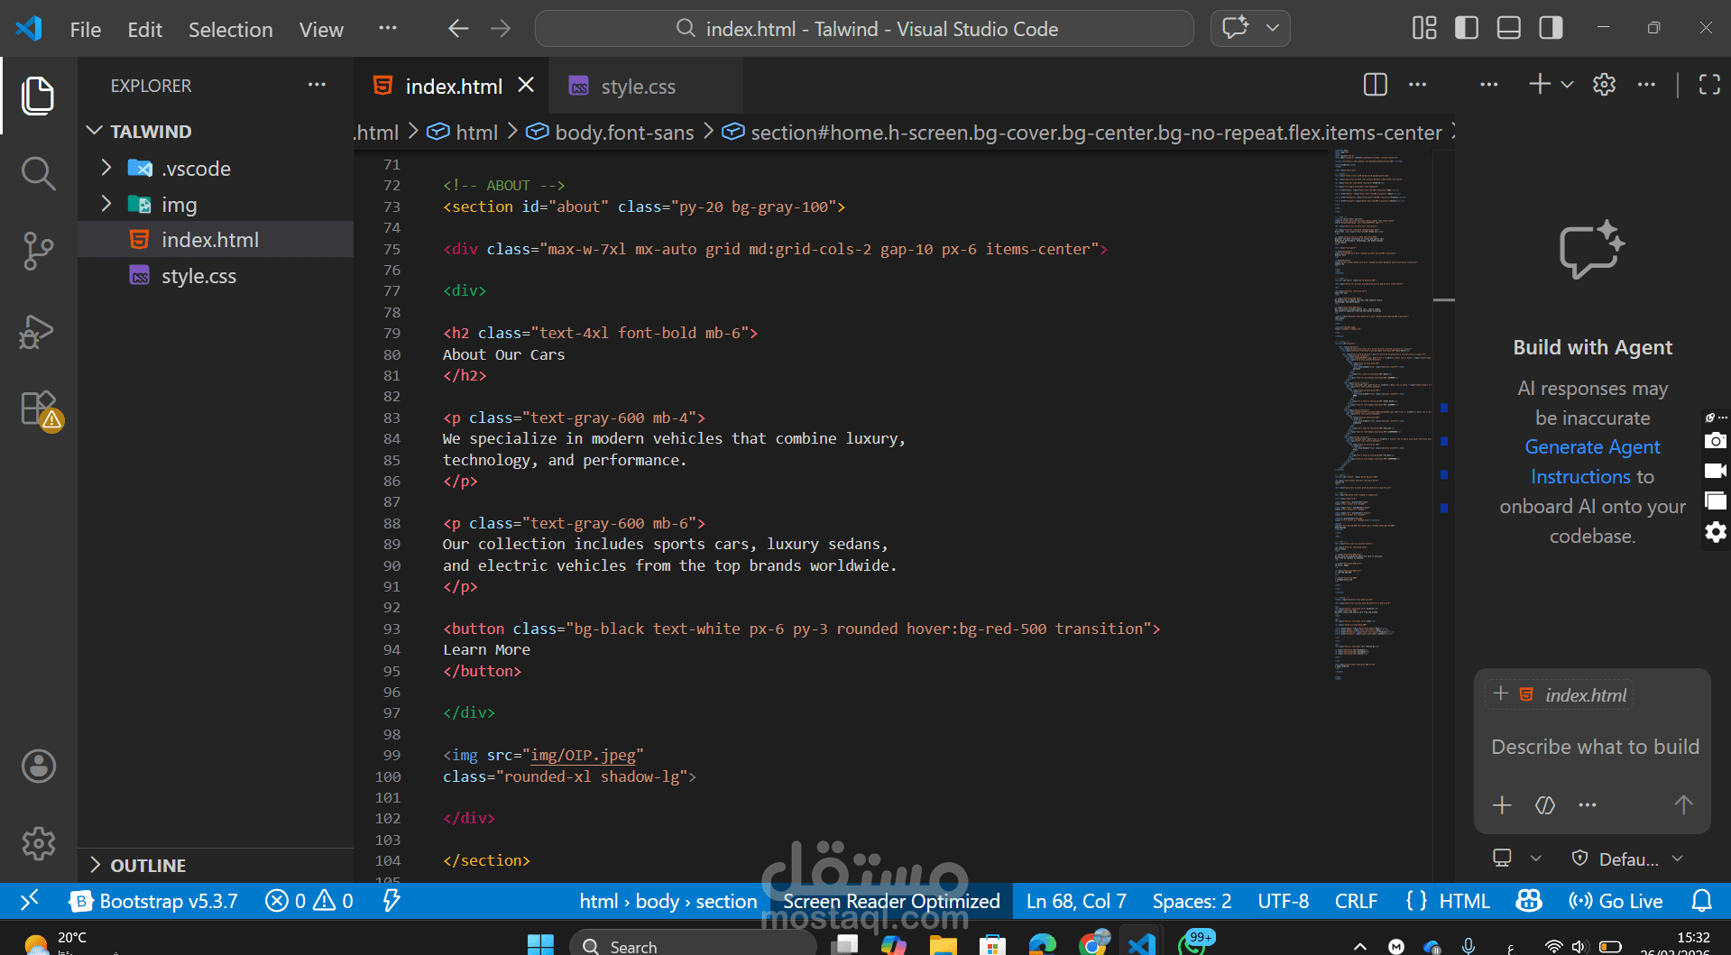Click the title bar search box
This screenshot has width=1731, height=955.
(x=864, y=29)
